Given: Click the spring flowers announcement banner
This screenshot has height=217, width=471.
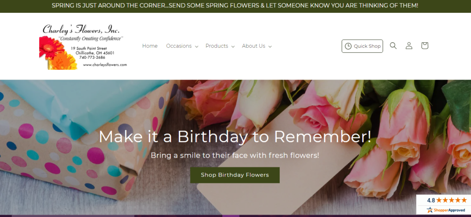Looking at the screenshot, I should (235, 6).
